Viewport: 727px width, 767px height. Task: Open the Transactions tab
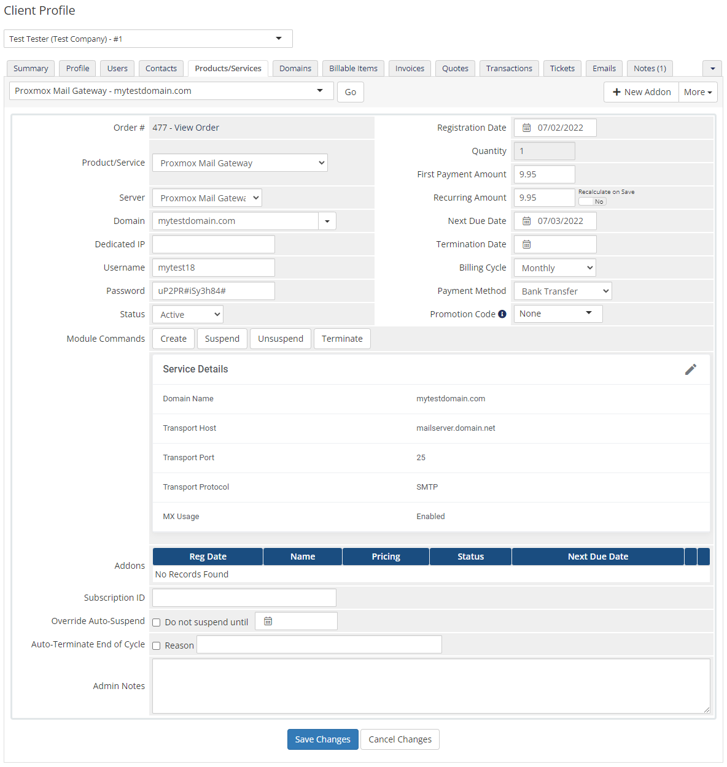[509, 68]
